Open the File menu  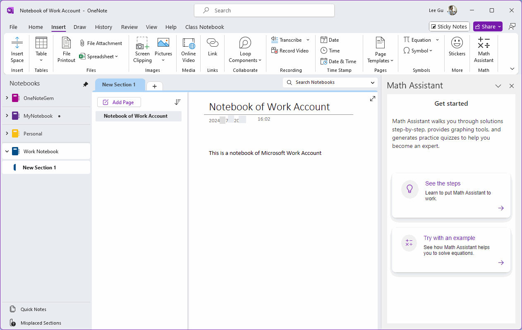pyautogui.click(x=13, y=27)
